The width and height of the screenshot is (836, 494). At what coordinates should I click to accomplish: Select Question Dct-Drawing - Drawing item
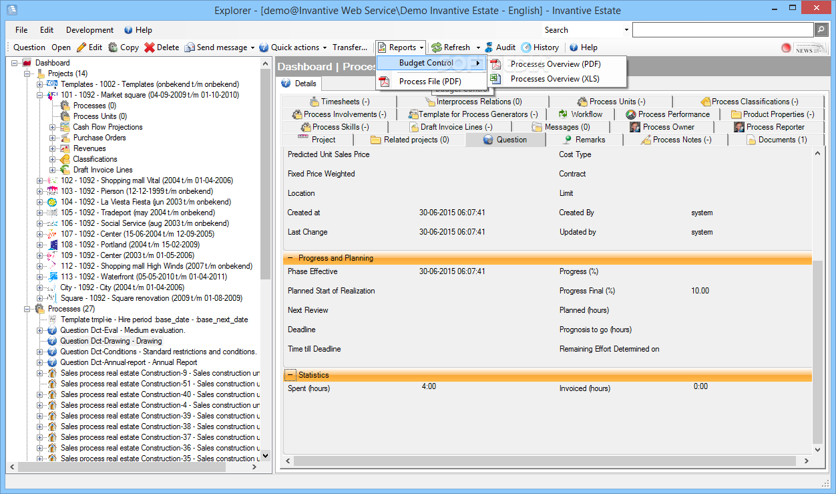click(111, 341)
